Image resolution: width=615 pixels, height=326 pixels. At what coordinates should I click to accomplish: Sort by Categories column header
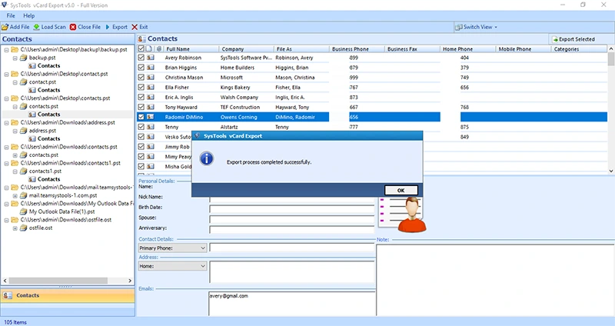coord(579,49)
